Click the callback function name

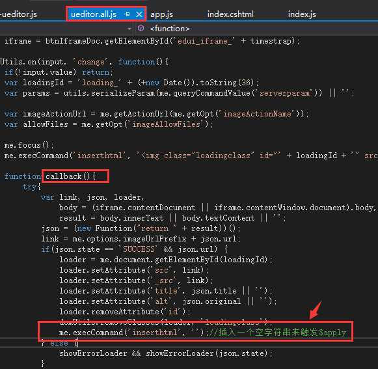64,176
